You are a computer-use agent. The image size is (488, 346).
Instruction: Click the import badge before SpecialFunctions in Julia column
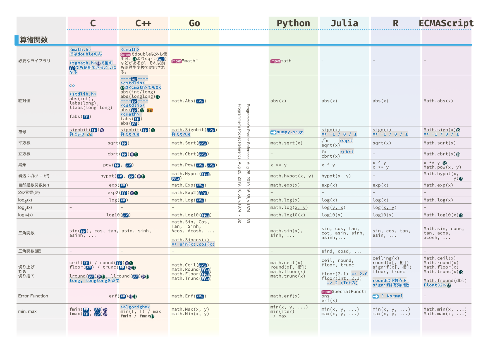click(326, 292)
